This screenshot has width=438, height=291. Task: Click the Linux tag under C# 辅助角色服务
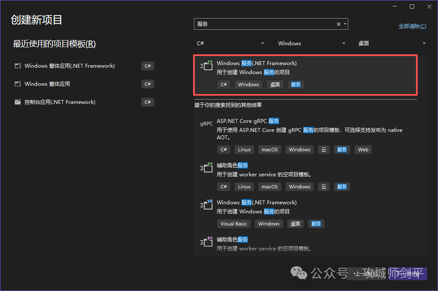(244, 187)
